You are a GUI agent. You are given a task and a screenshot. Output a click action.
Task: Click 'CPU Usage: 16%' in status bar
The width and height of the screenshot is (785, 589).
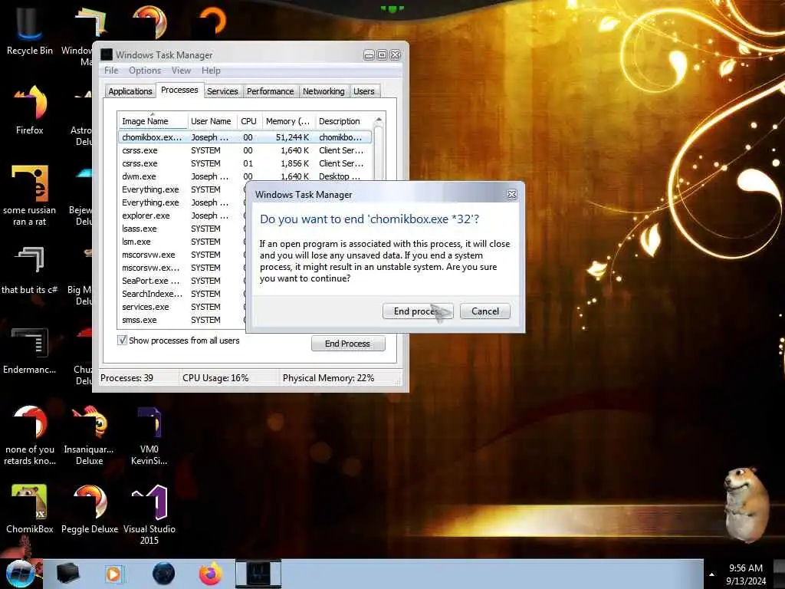click(x=215, y=378)
